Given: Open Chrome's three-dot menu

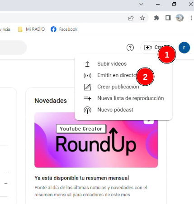Looking at the screenshot, I should [x=191, y=18].
